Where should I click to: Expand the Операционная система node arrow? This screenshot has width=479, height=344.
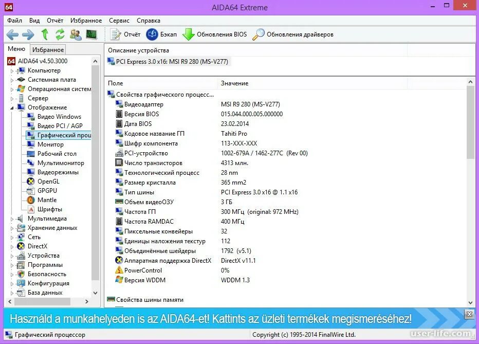pyautogui.click(x=12, y=89)
